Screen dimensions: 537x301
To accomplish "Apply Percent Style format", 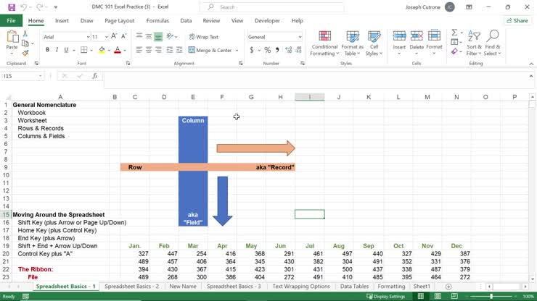I will (268, 50).
